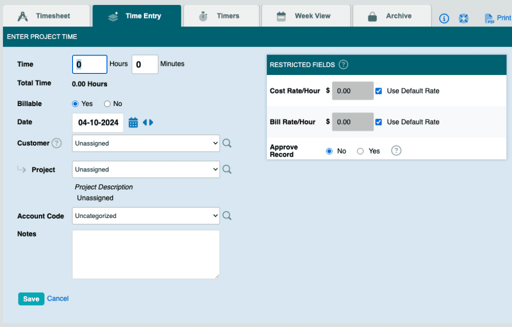This screenshot has height=327, width=512.
Task: Click the Approve Record help icon
Action: 396,151
